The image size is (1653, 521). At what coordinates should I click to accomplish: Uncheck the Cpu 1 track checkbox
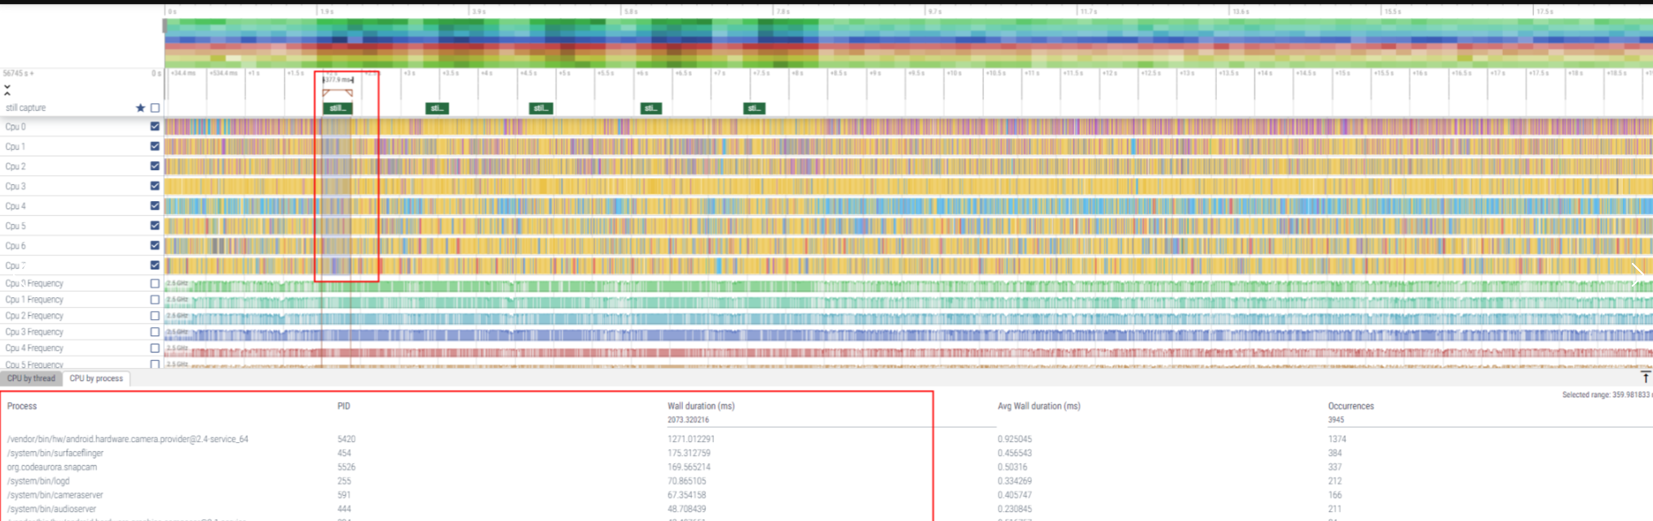155,146
